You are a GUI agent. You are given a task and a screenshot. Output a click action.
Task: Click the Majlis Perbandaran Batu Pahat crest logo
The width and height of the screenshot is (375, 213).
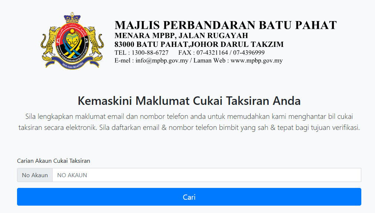point(72,41)
